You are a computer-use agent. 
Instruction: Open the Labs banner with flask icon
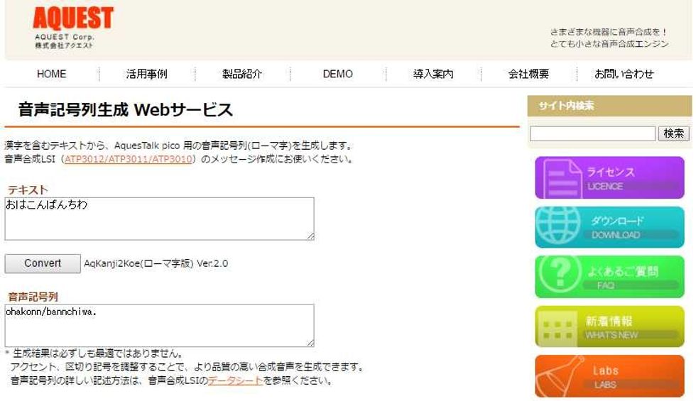click(609, 376)
